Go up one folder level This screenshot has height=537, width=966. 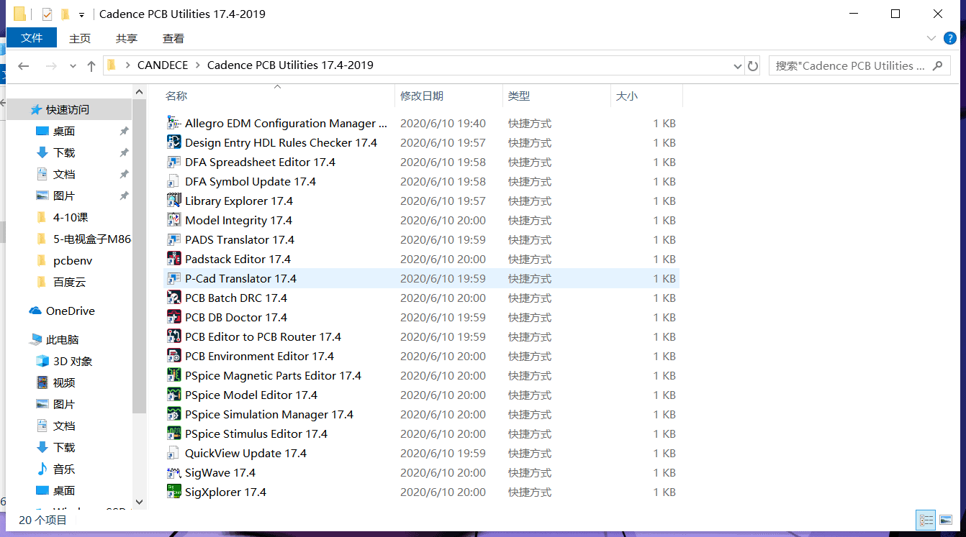tap(91, 65)
